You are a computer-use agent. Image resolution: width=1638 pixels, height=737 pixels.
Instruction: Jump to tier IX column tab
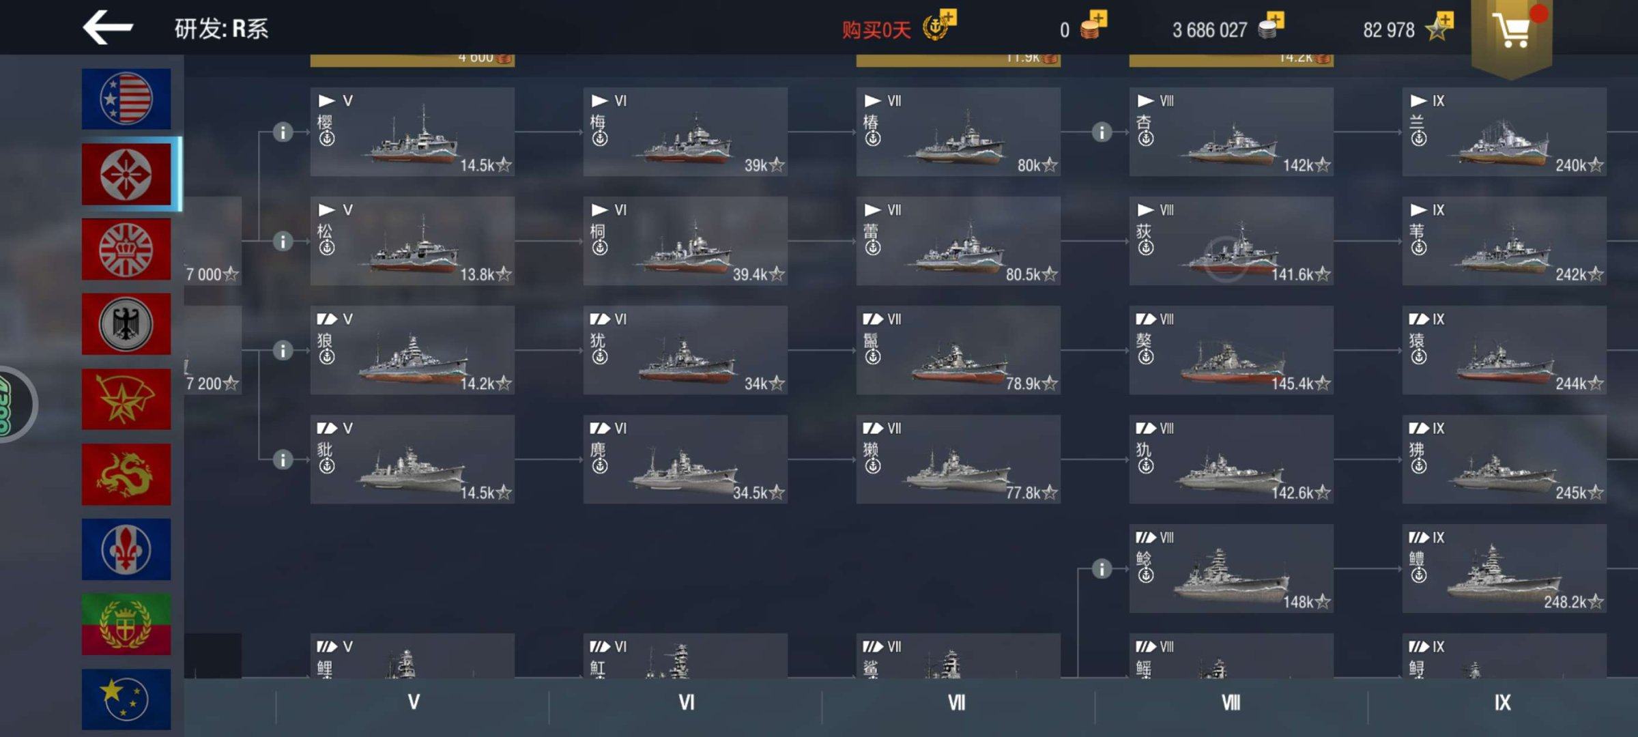1503,703
